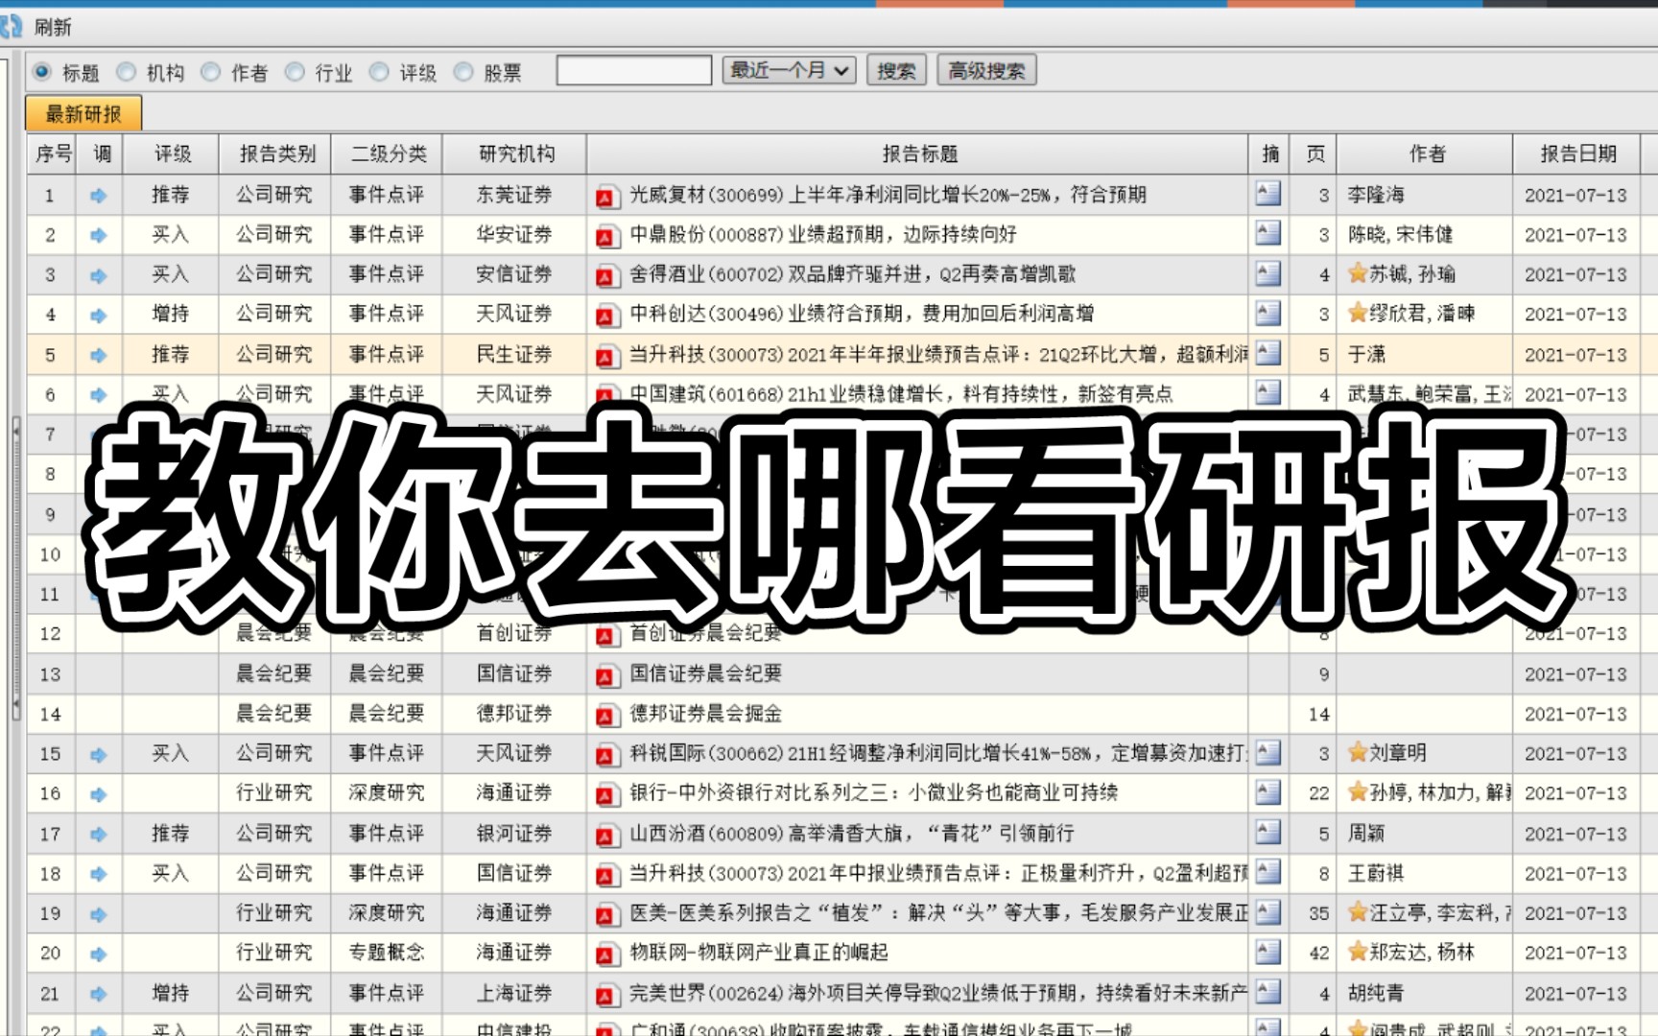Click the star icon beside 刘章明
The height and width of the screenshot is (1036, 1658).
1357,752
